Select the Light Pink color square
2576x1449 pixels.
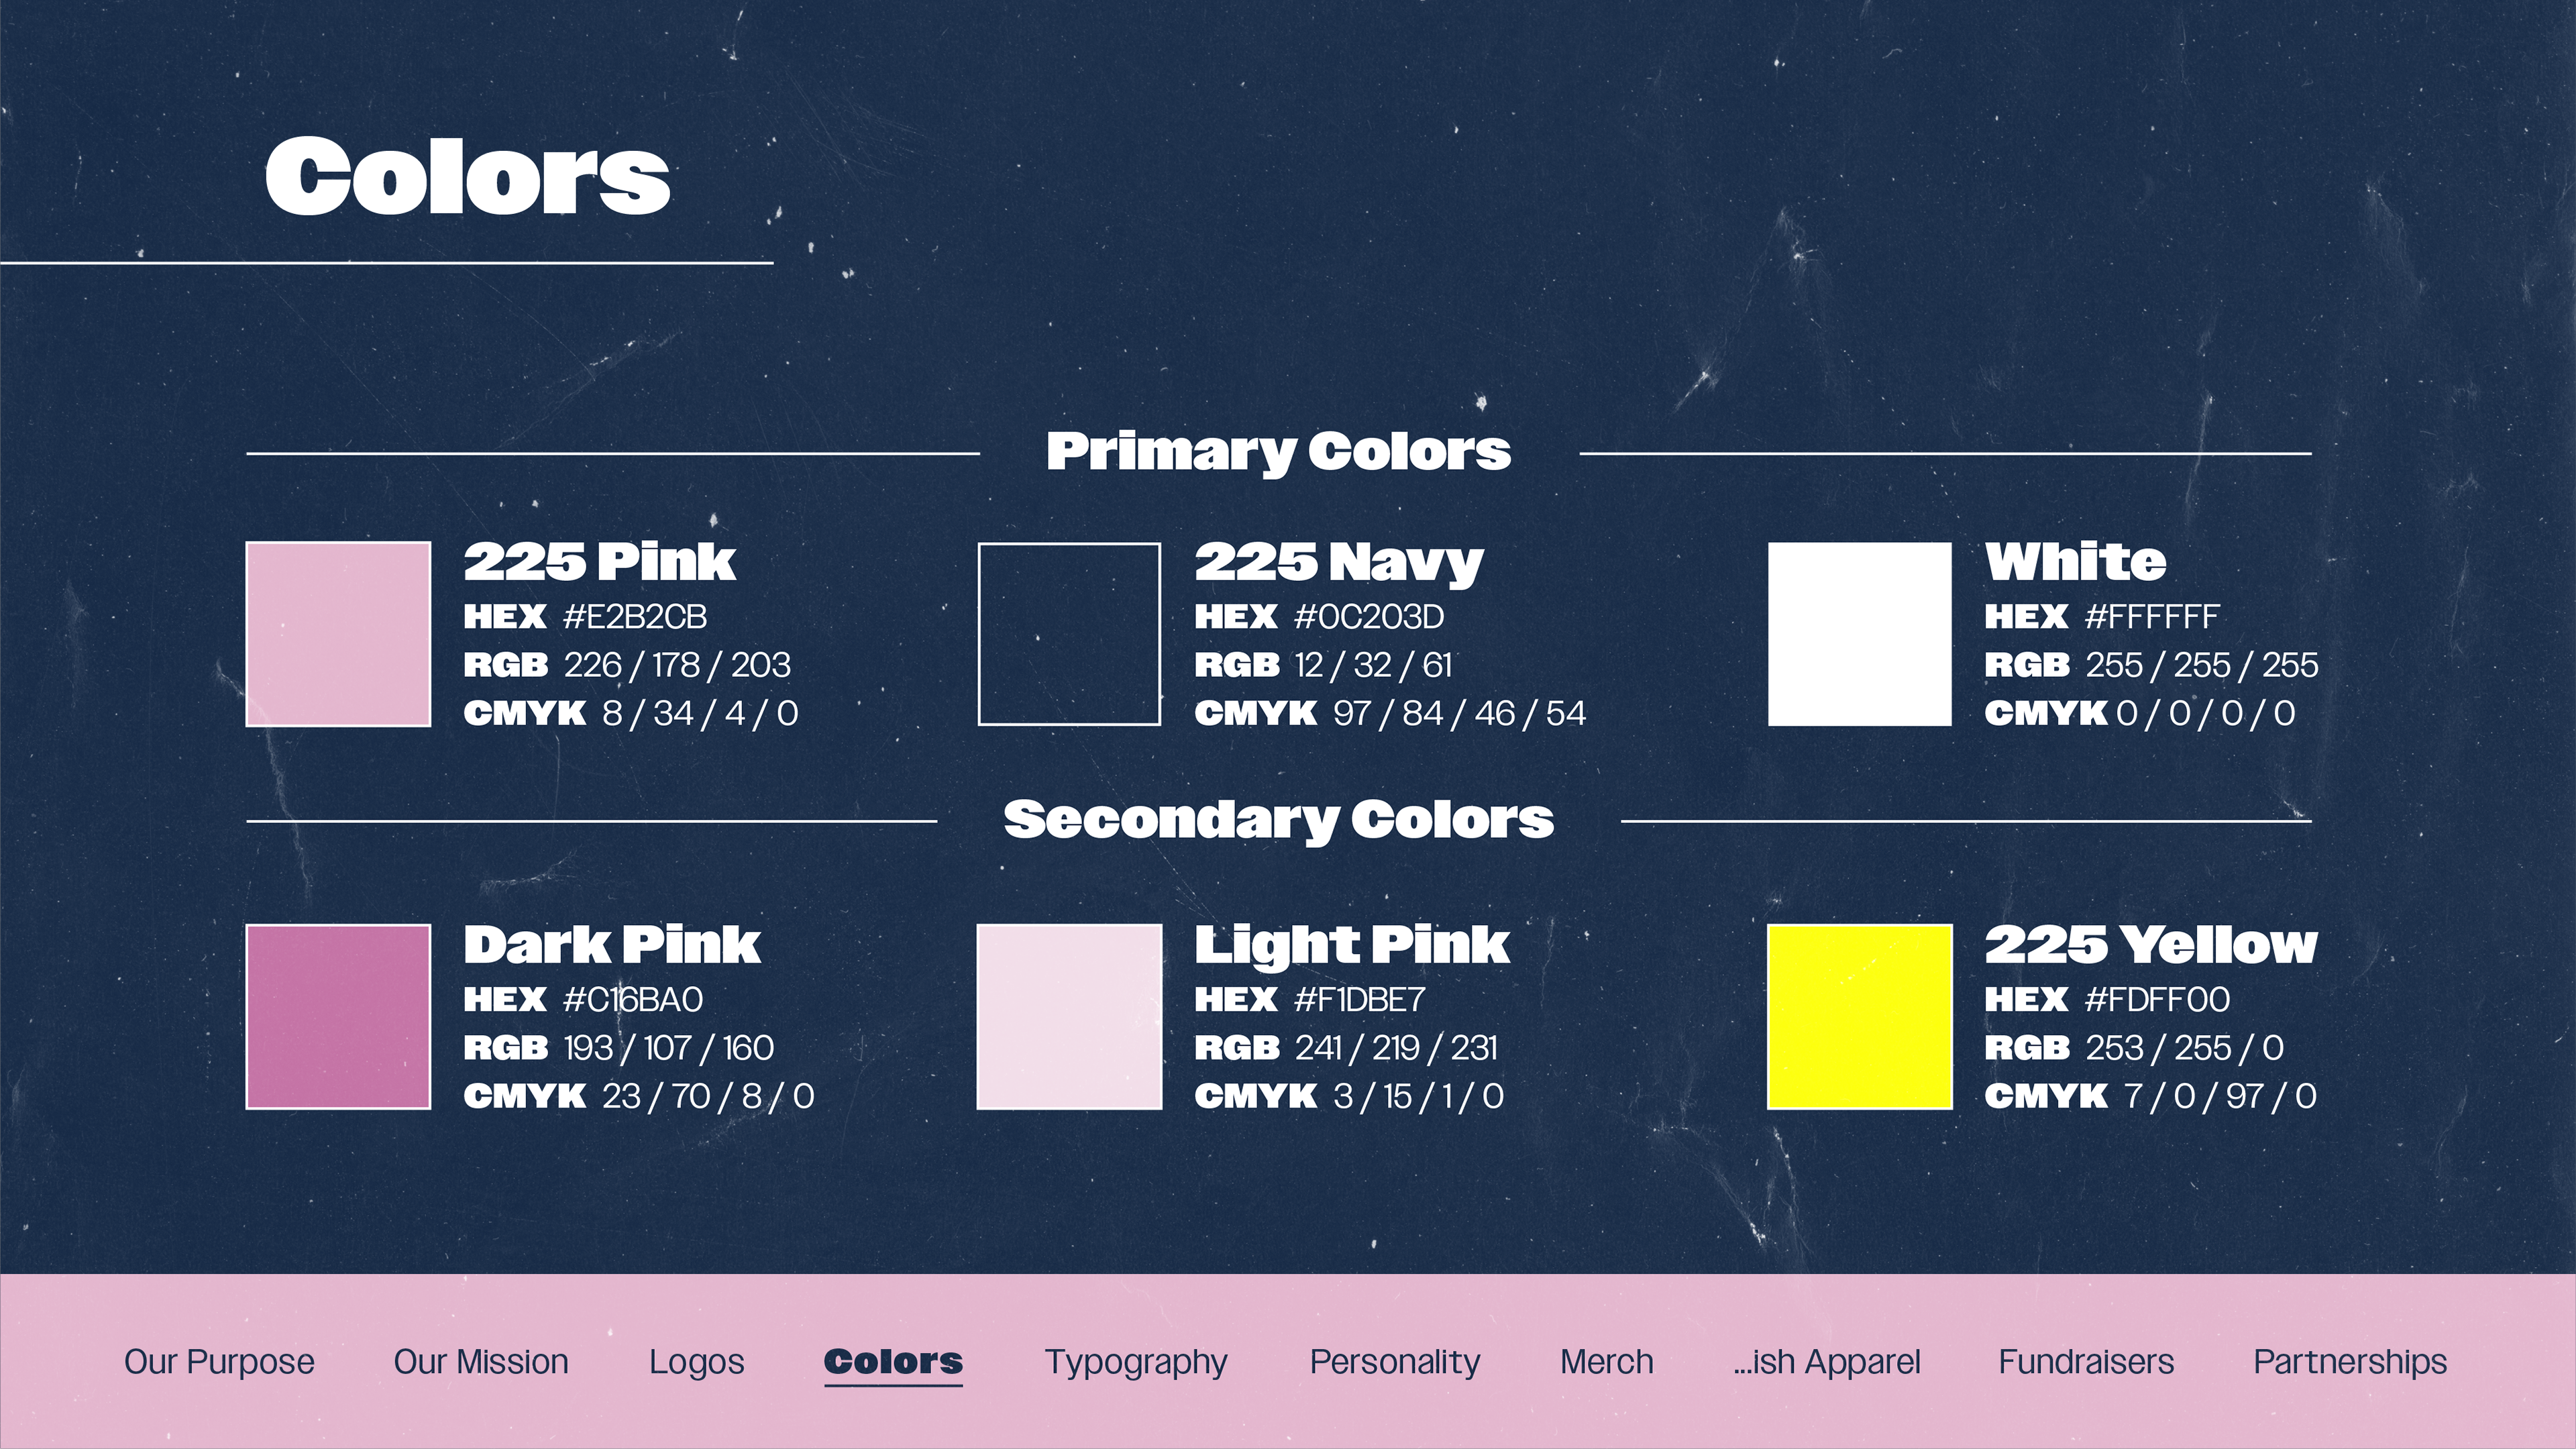(1069, 1017)
